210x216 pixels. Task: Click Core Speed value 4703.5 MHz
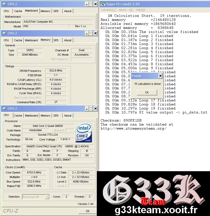point(34,172)
